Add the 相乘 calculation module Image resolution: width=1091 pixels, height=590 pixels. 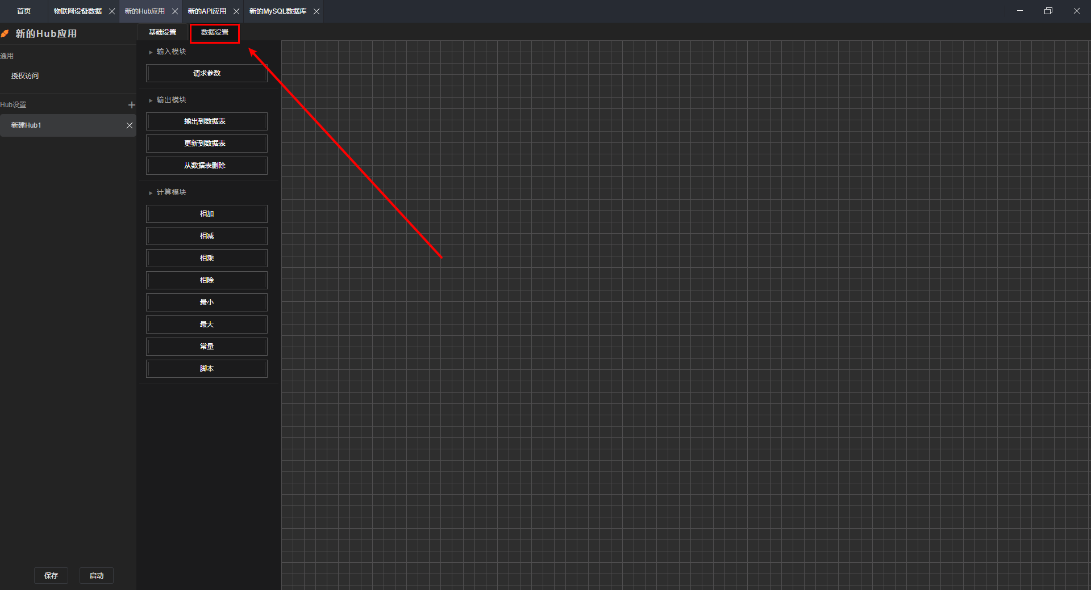[x=207, y=258]
